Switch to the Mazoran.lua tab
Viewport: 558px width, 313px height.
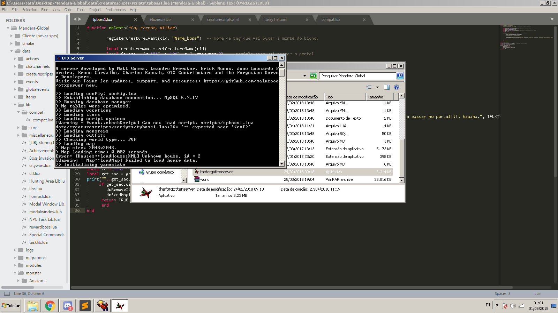pyautogui.click(x=160, y=19)
